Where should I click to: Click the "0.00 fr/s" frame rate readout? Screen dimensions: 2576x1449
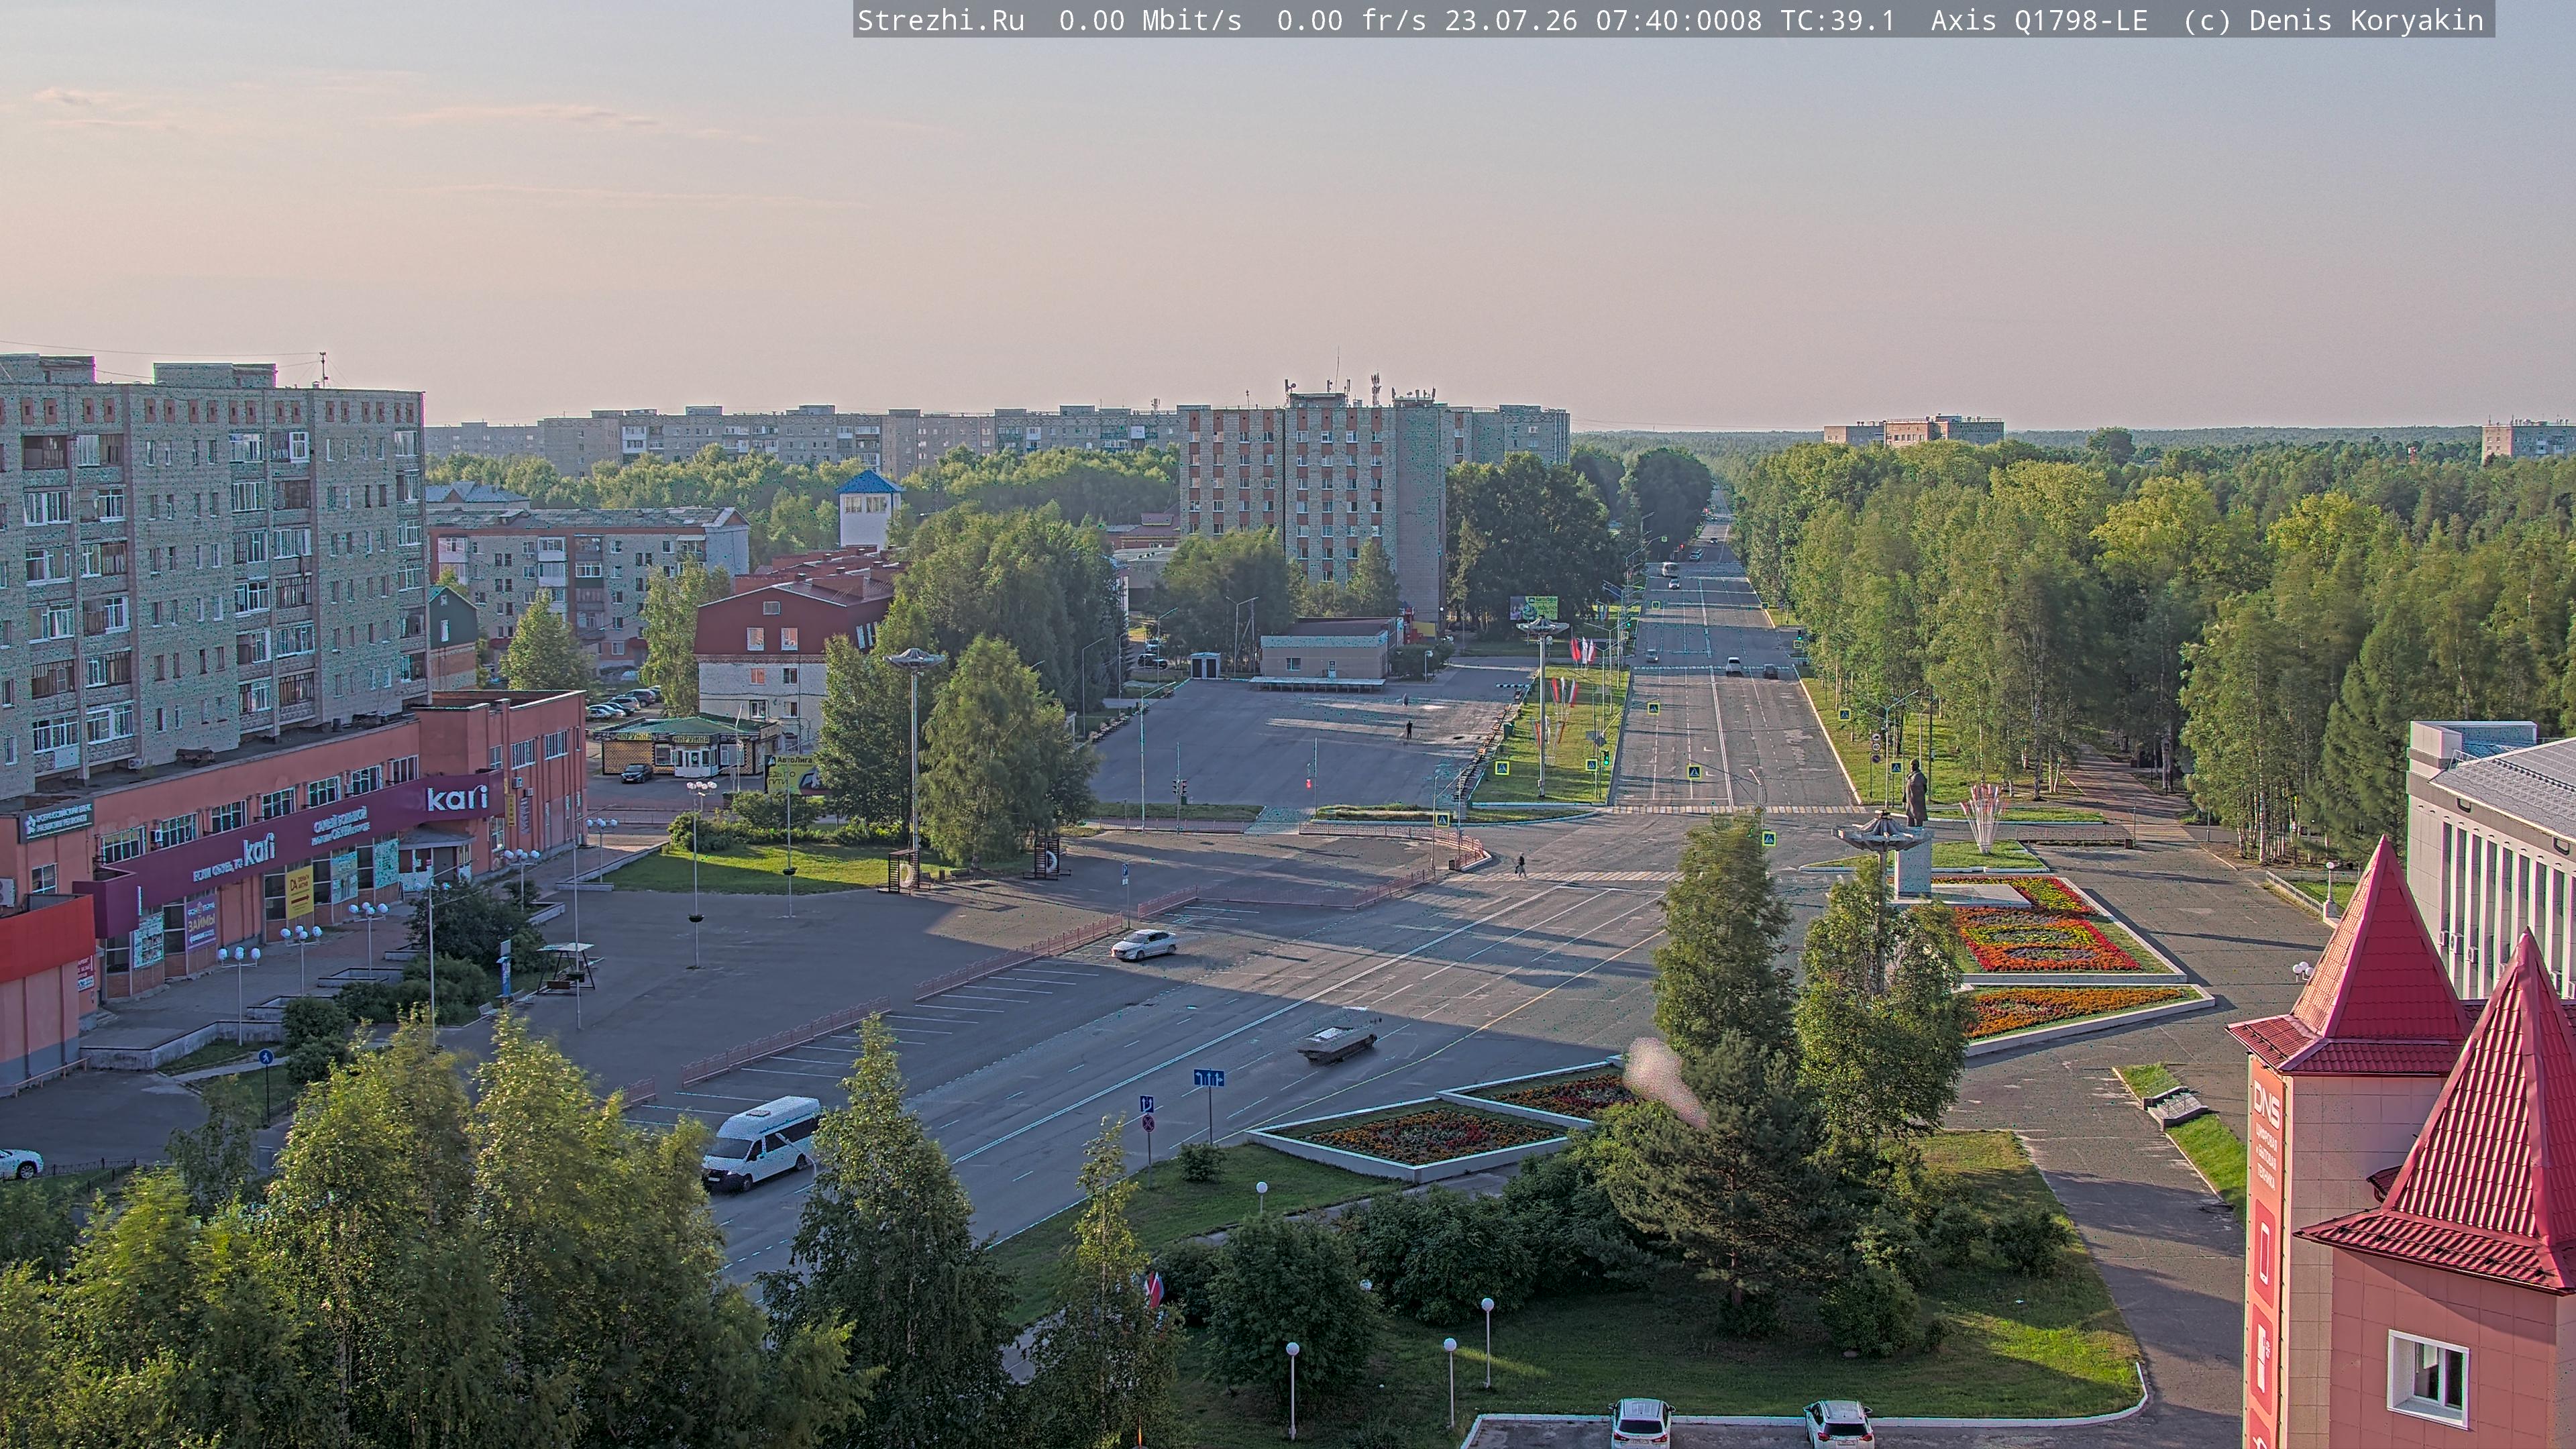point(1351,20)
